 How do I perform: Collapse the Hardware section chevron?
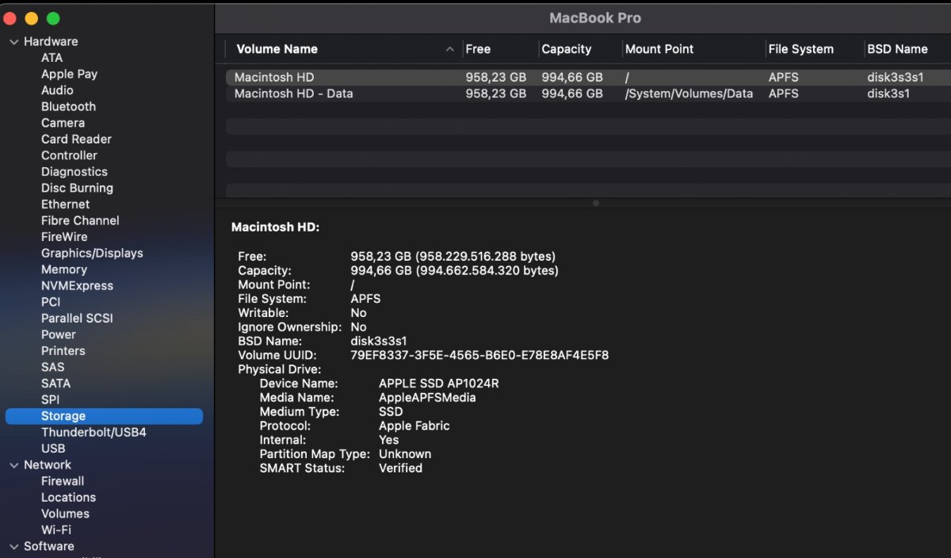point(13,41)
